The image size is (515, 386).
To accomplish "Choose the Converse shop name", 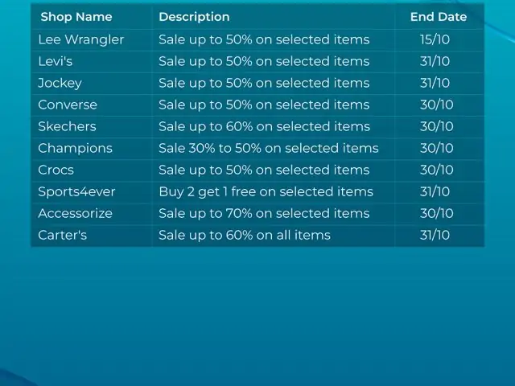I will pyautogui.click(x=68, y=105).
